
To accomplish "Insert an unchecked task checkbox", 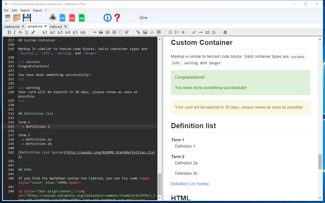I will (x=120, y=32).
